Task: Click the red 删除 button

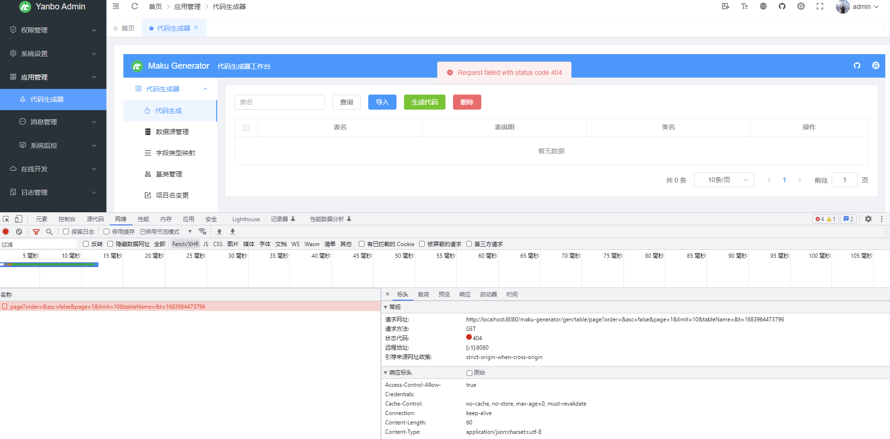Action: point(467,102)
